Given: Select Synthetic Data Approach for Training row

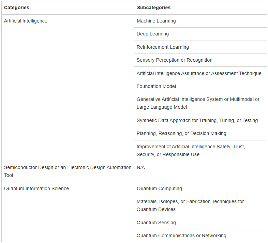Looking at the screenshot, I should pos(197,120).
